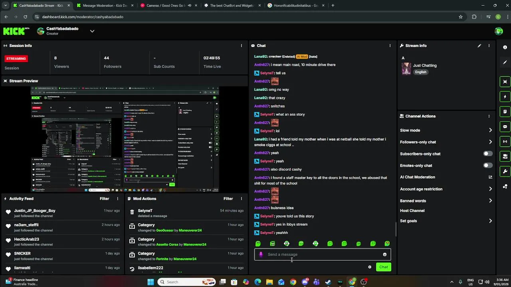
Task: Expand Set goals options
Action: (490, 221)
